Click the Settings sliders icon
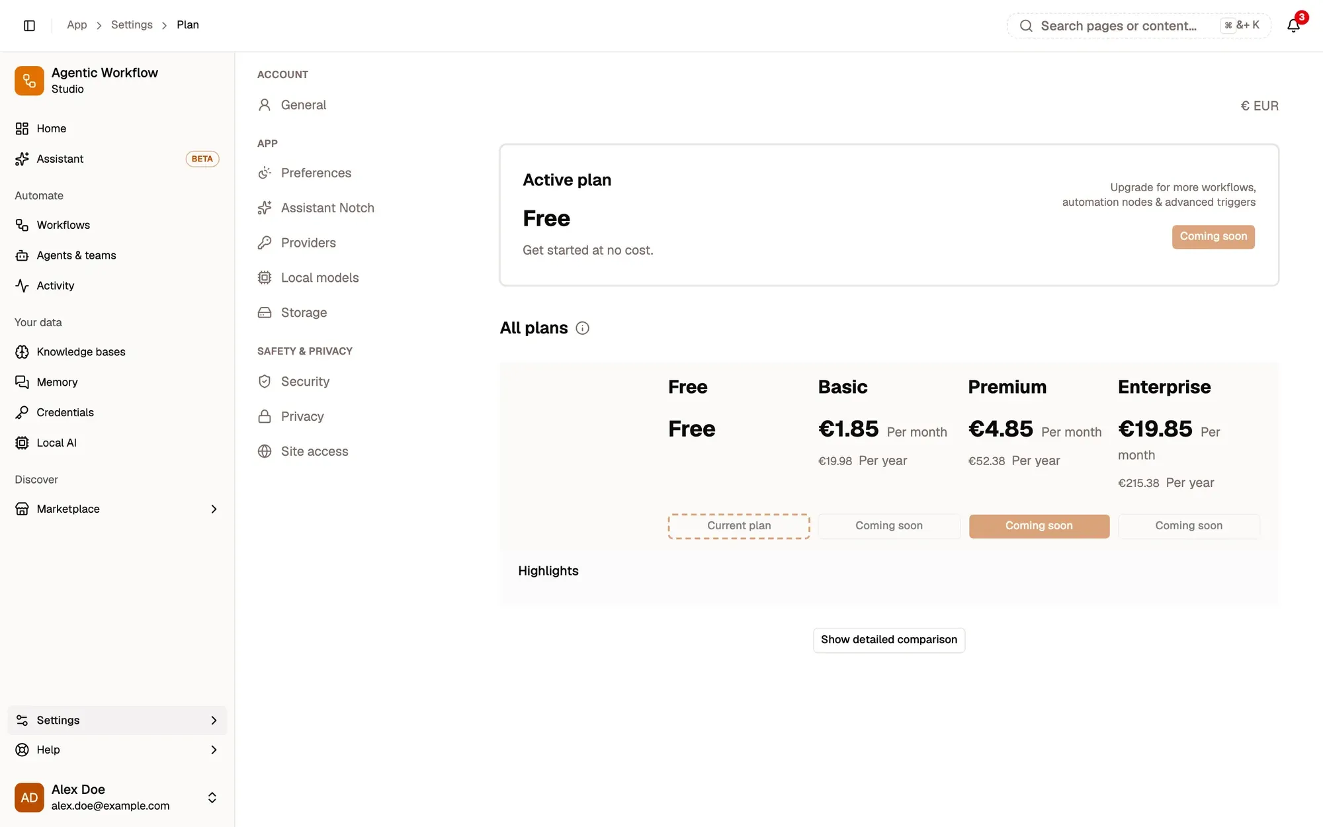 [22, 720]
